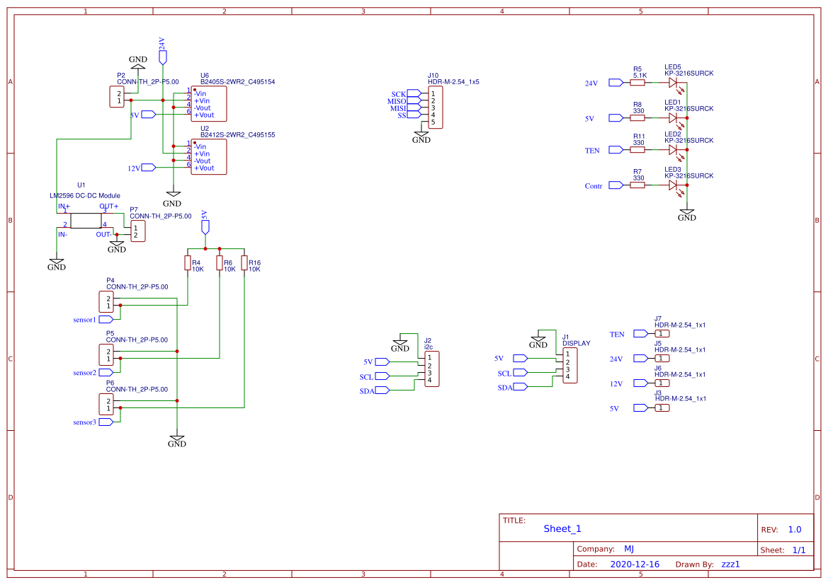
Task: Select resistor R4 symbol
Action: [x=188, y=262]
